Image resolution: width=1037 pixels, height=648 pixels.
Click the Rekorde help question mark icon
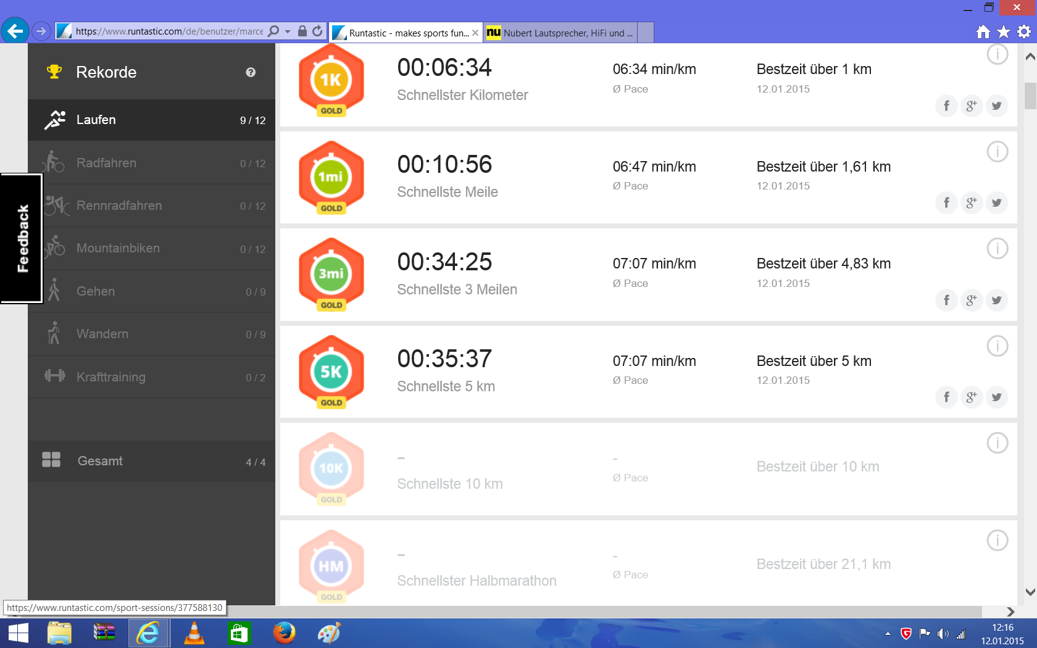pyautogui.click(x=251, y=72)
